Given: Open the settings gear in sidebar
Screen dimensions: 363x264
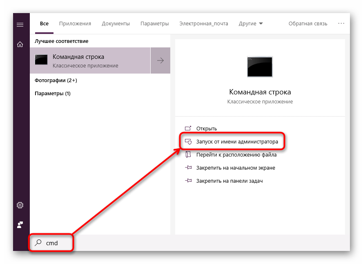Looking at the screenshot, I should click(20, 205).
